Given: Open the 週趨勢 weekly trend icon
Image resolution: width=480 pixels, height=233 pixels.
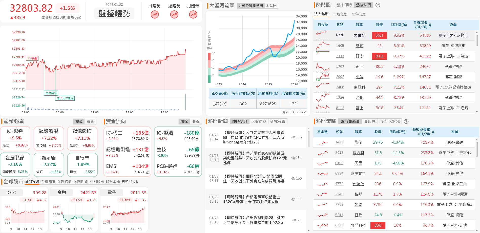Looking at the screenshot, I should [x=174, y=14].
